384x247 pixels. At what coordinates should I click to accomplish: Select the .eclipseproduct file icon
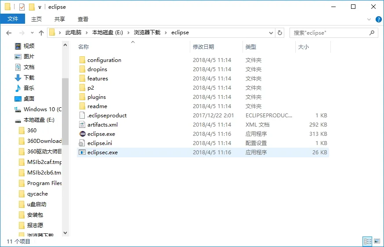(x=82, y=116)
